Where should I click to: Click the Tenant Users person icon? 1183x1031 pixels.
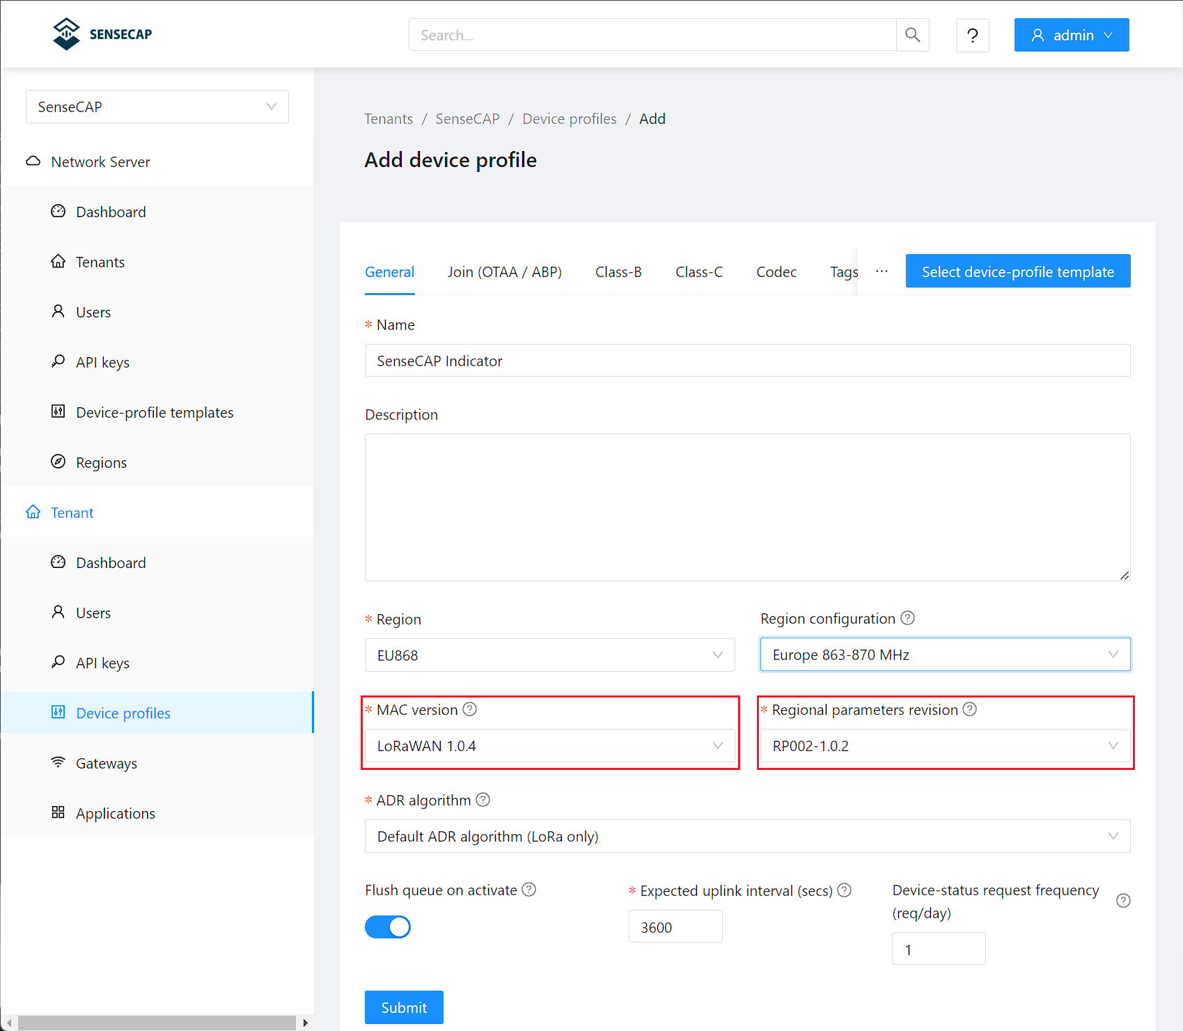click(x=58, y=612)
